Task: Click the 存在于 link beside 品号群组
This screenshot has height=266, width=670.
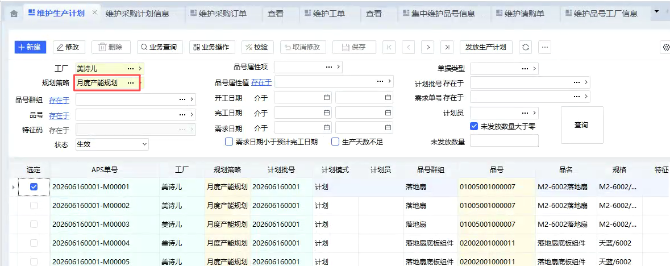Action: point(59,100)
